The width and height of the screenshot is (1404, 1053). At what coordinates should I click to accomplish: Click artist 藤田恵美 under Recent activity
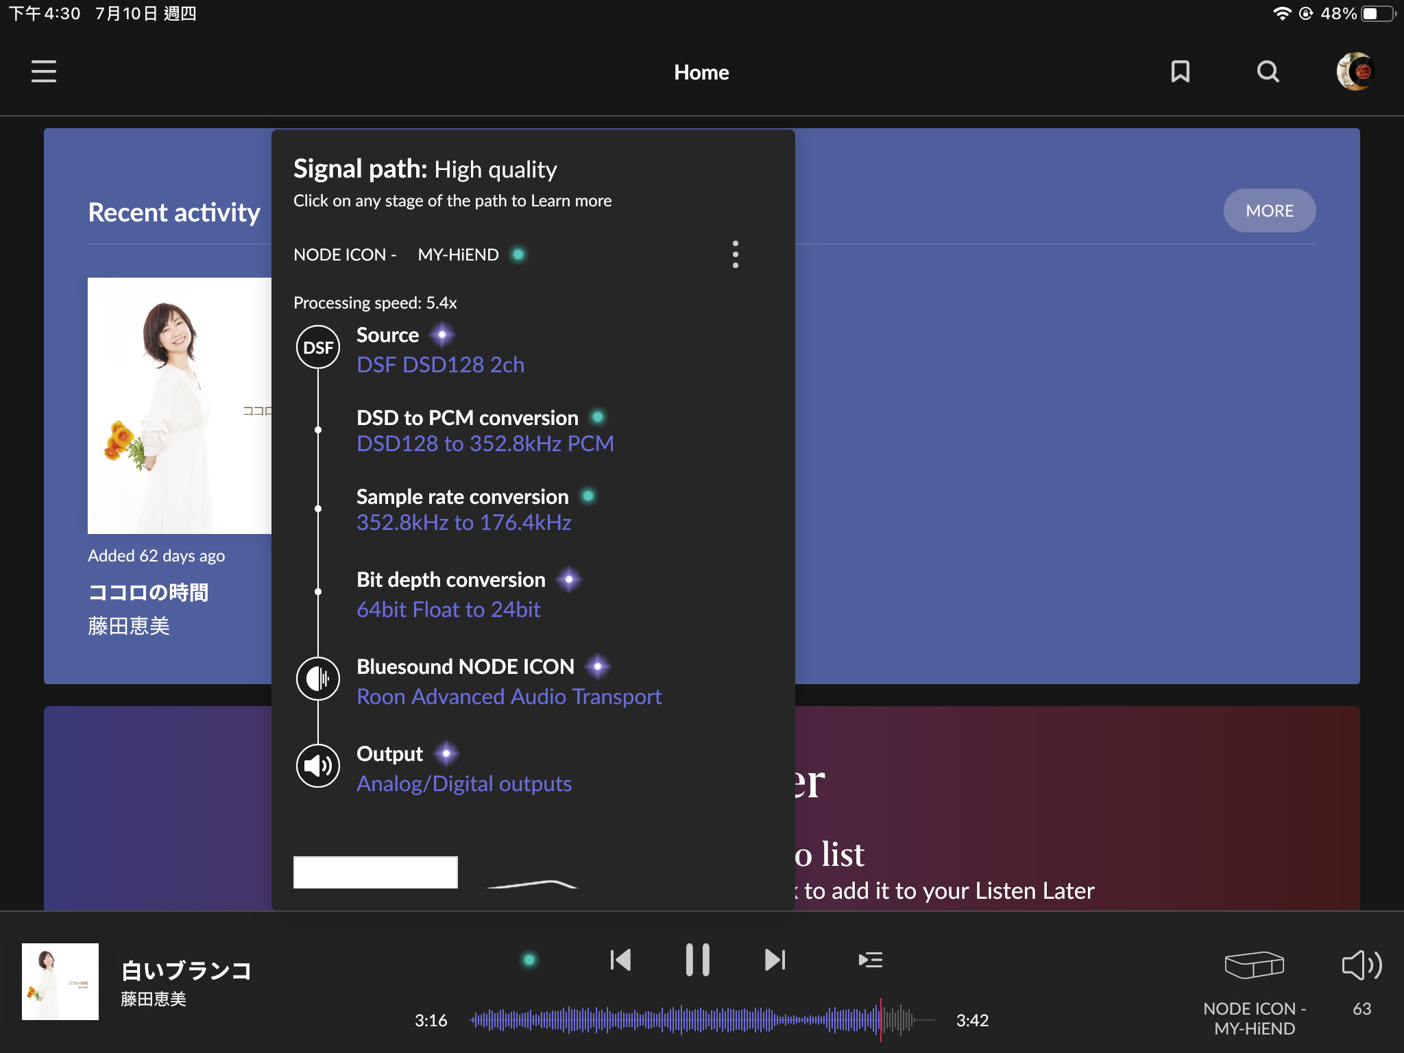[x=129, y=626]
